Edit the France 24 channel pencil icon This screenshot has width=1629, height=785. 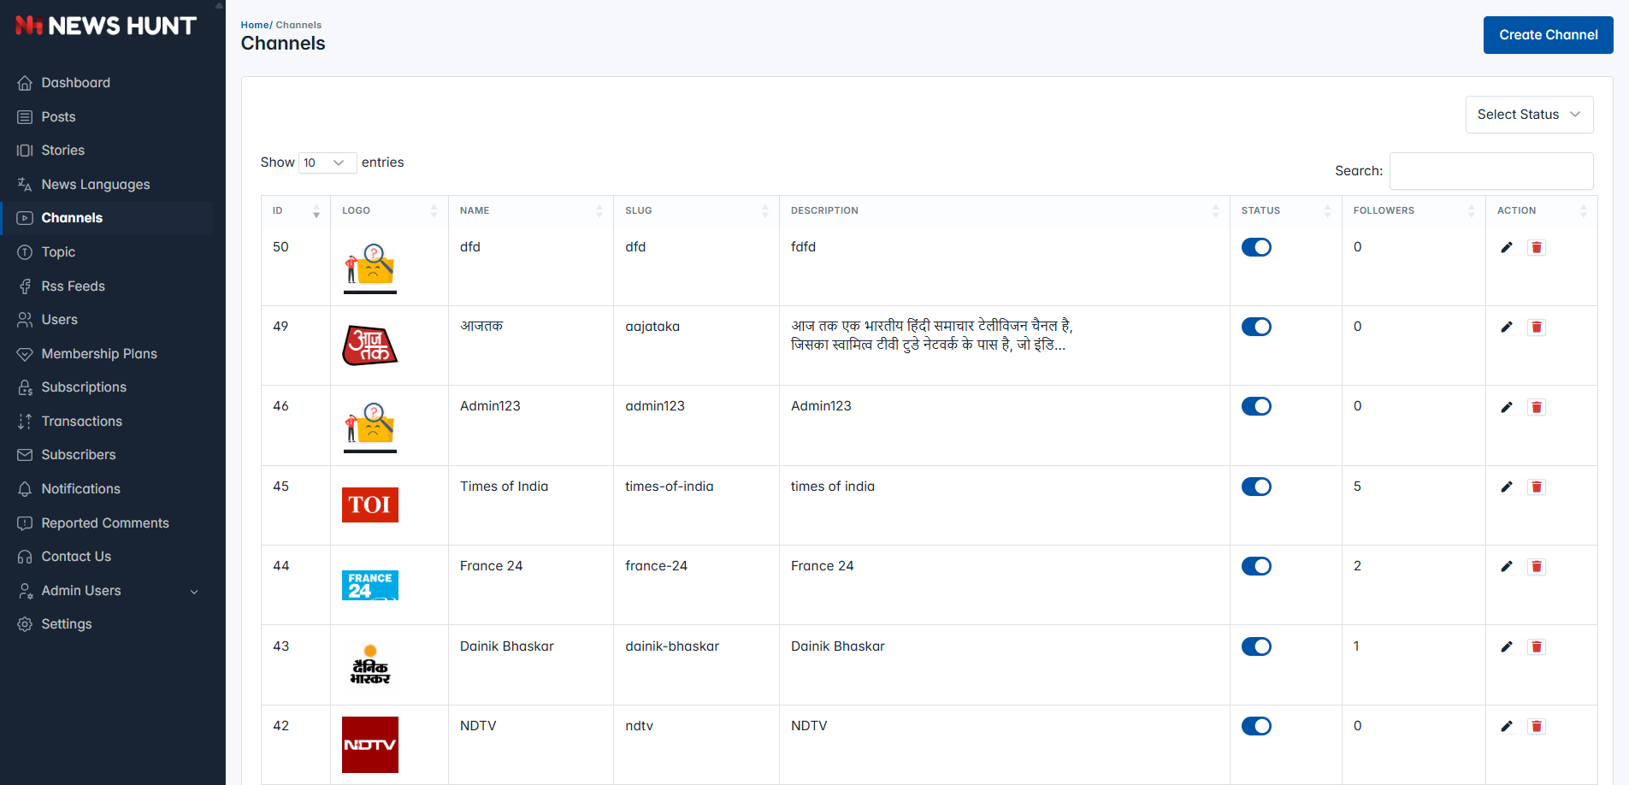coord(1507,566)
